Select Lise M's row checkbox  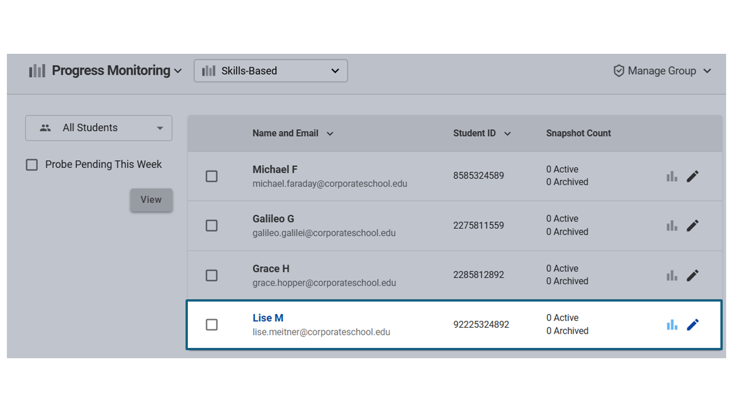pyautogui.click(x=211, y=324)
